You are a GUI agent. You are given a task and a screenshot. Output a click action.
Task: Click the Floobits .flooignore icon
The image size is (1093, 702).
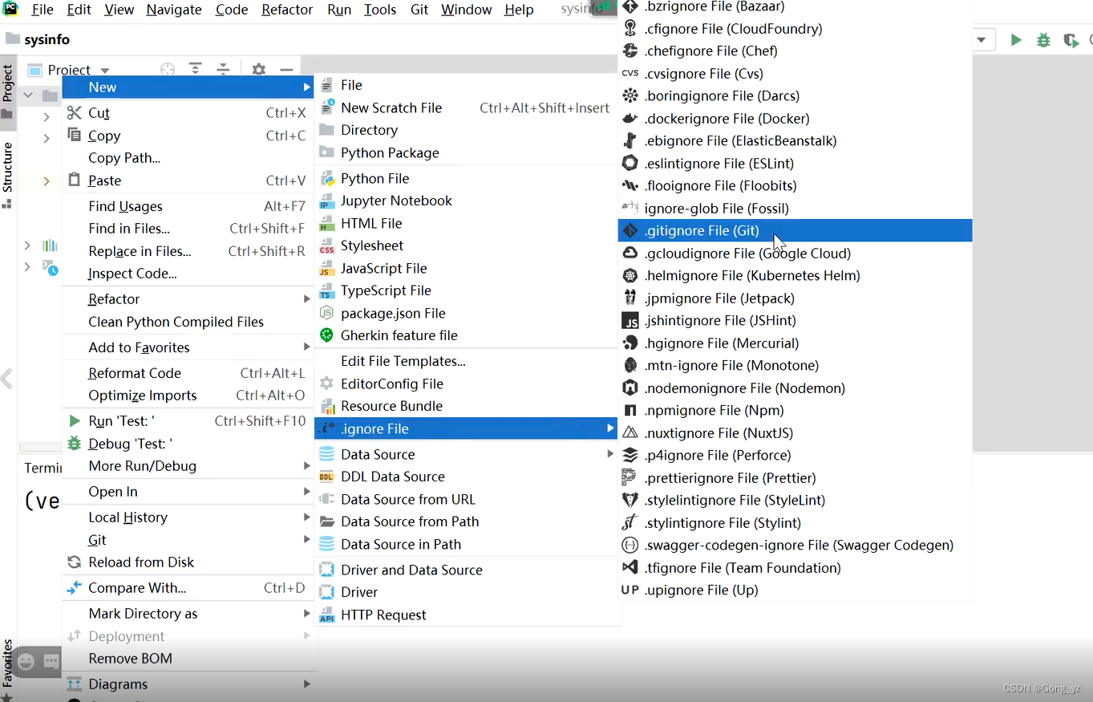(x=630, y=185)
